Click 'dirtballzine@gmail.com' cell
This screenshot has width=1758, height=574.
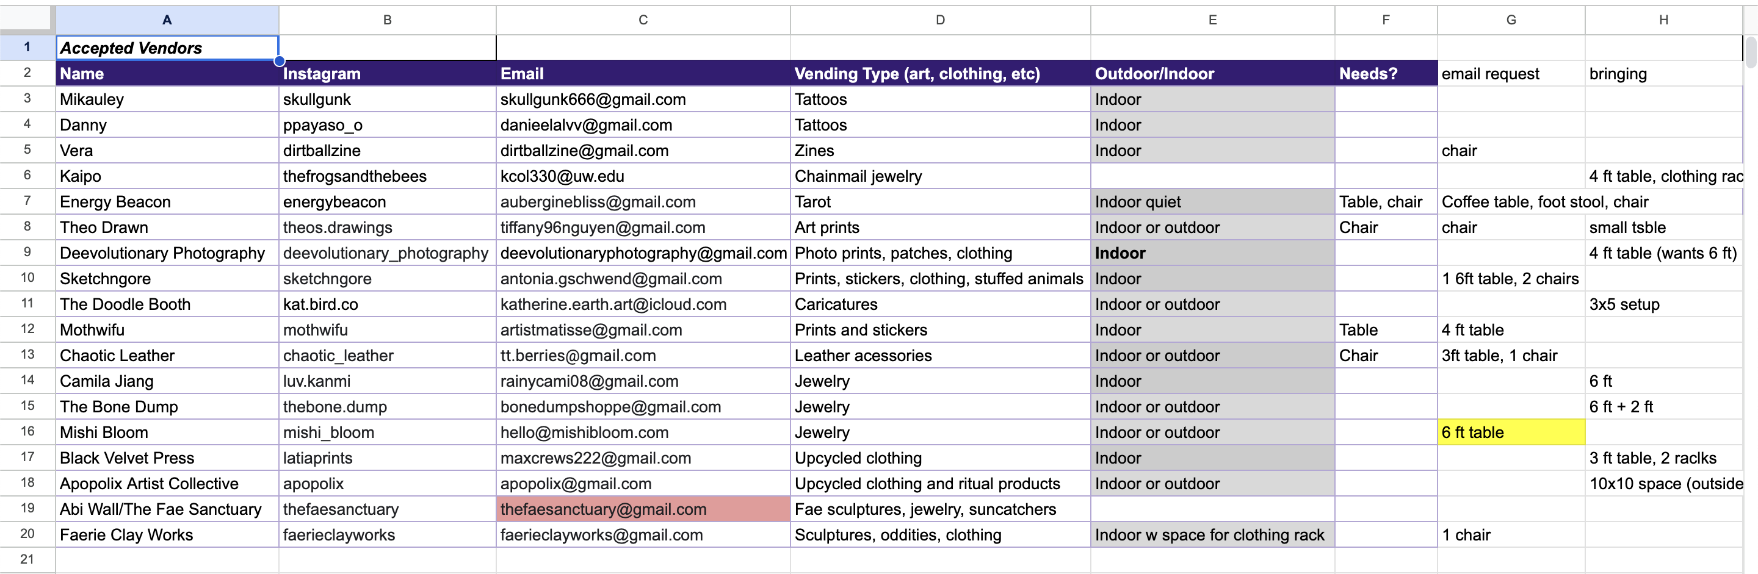point(643,150)
